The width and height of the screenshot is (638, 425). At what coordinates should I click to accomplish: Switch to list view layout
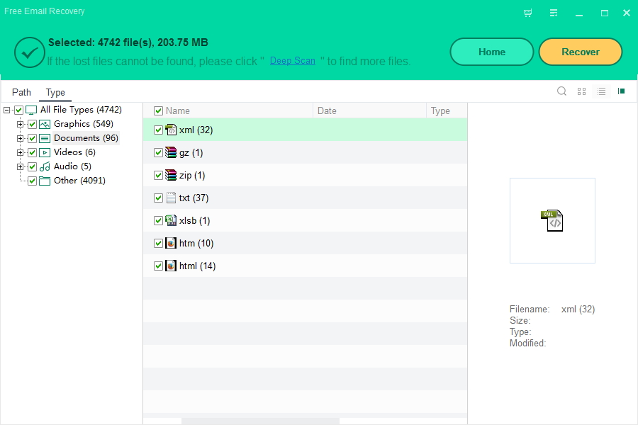[601, 91]
